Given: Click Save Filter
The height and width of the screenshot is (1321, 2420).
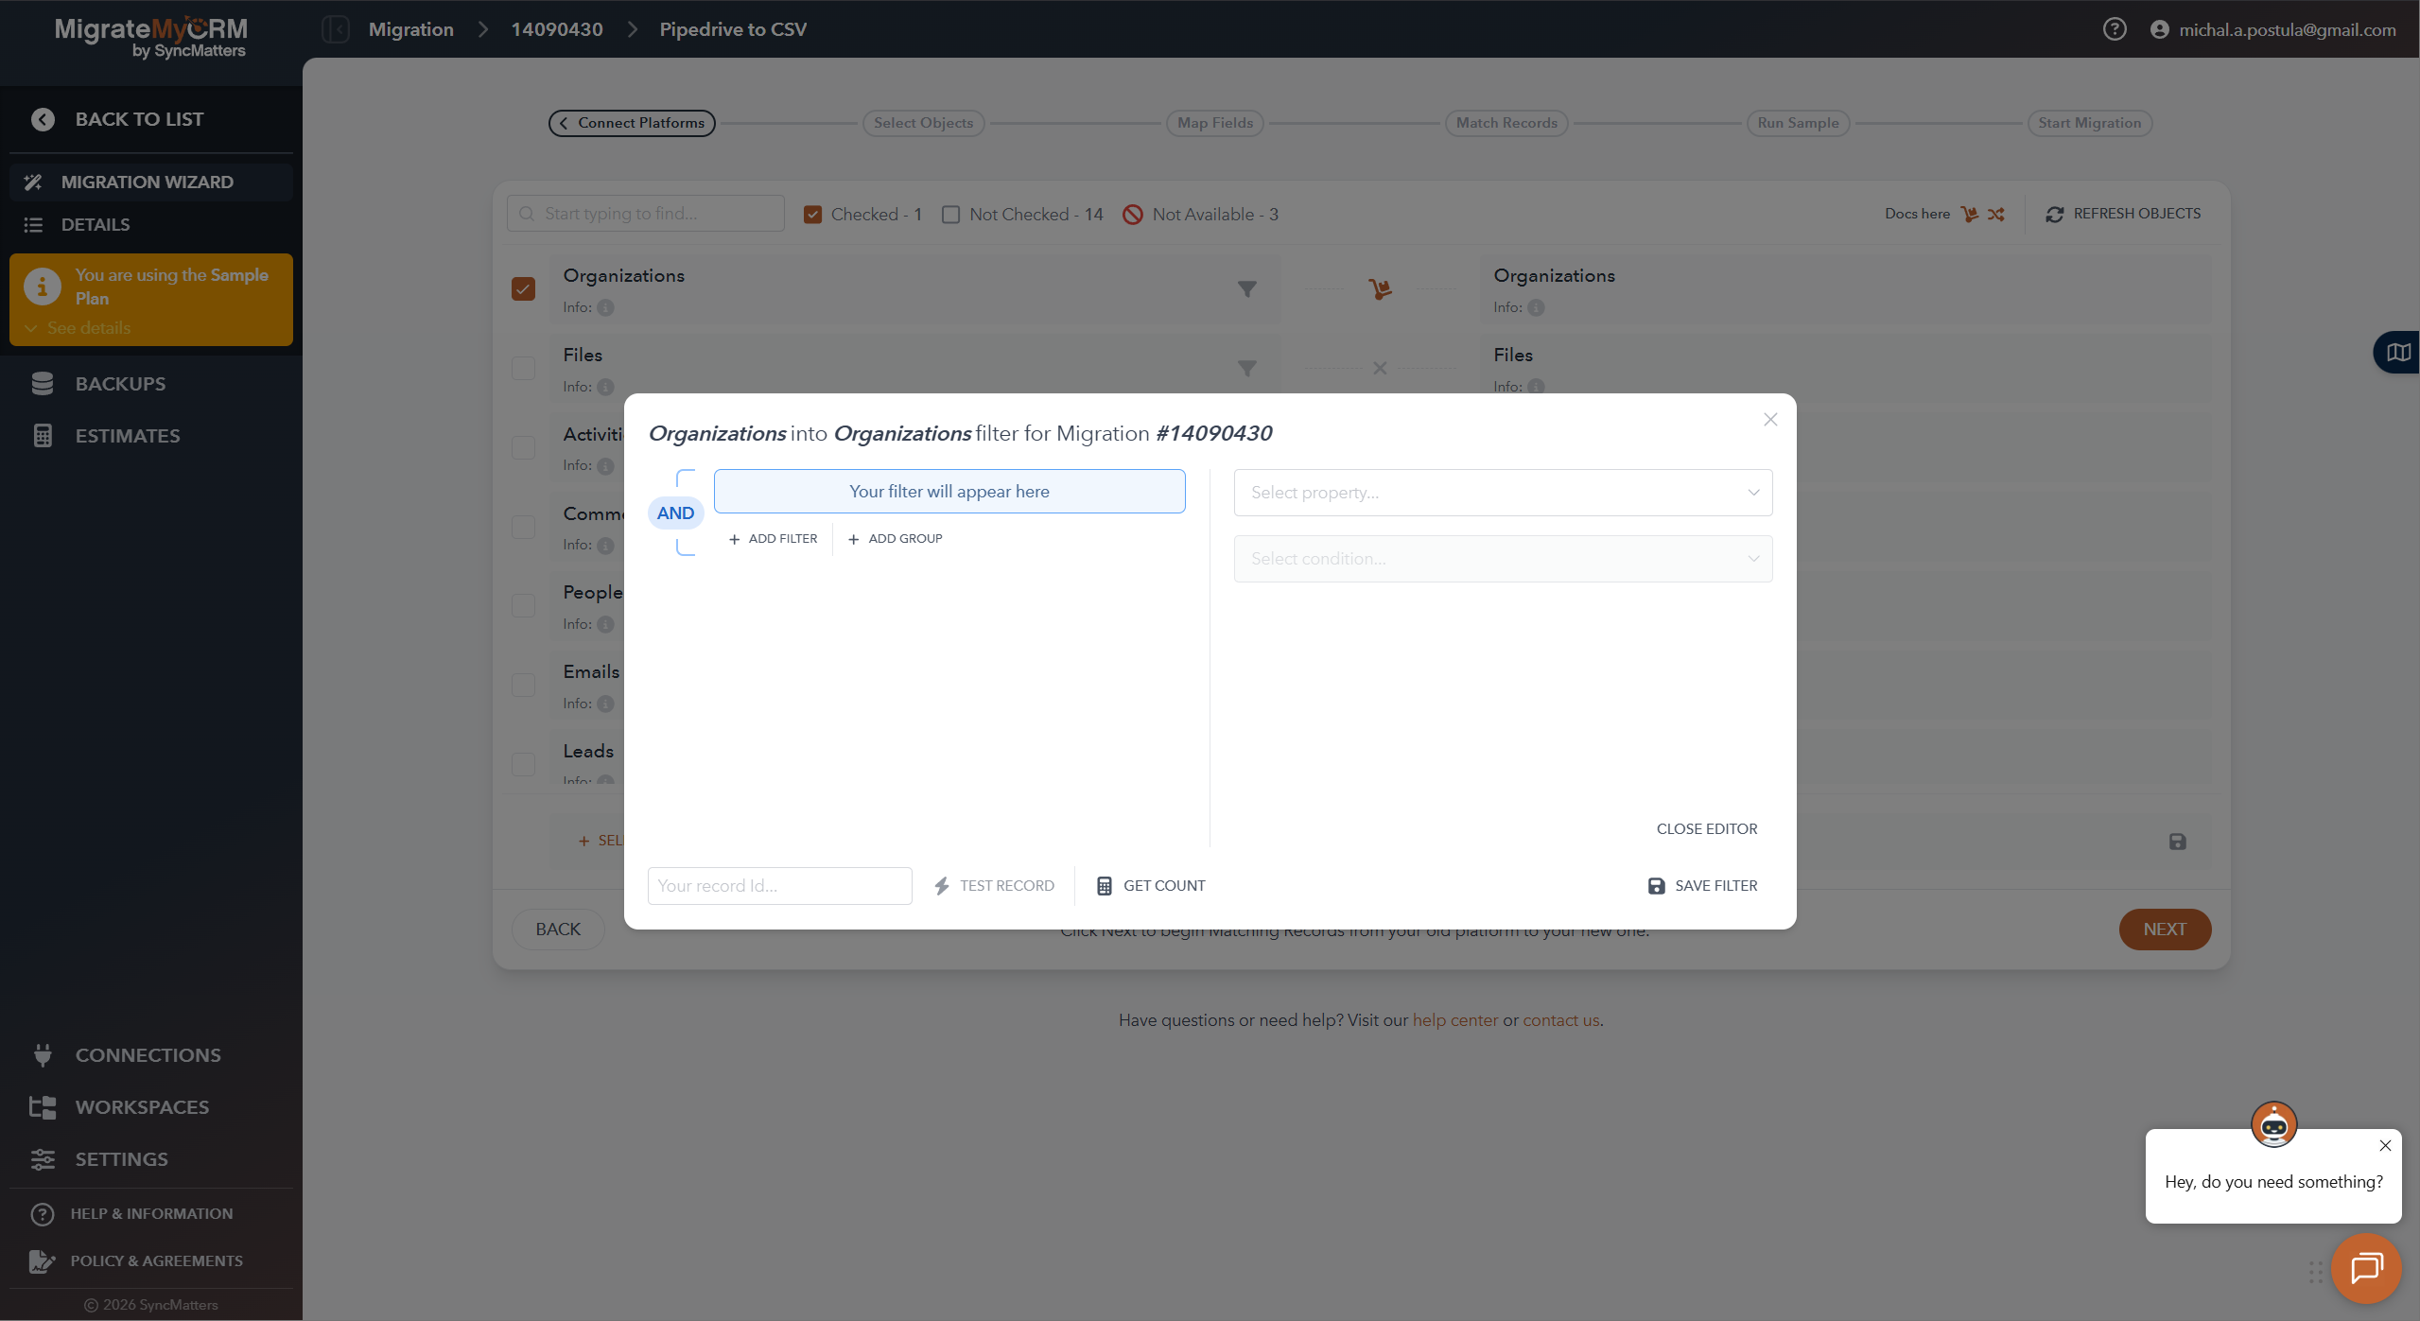Looking at the screenshot, I should point(1702,886).
